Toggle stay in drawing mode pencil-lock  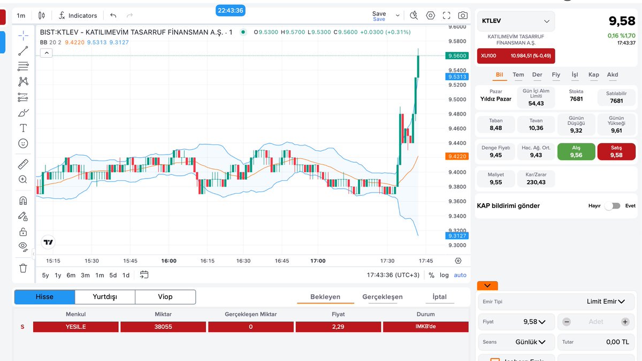[x=23, y=216]
